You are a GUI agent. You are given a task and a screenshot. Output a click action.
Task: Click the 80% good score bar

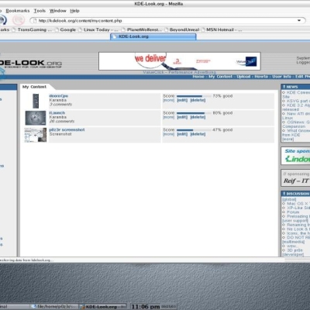tap(194, 113)
